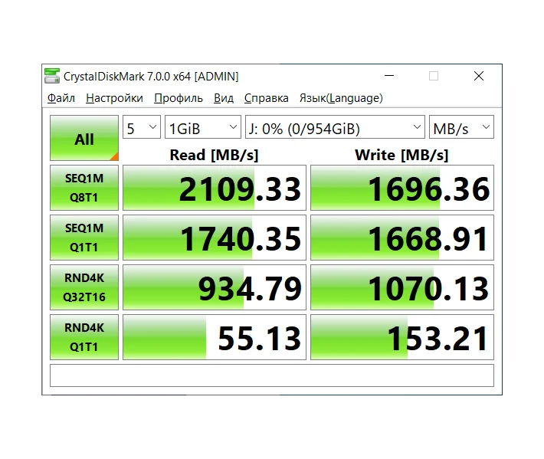Open the Язык(Language) menu
544x459 pixels.
click(x=341, y=98)
